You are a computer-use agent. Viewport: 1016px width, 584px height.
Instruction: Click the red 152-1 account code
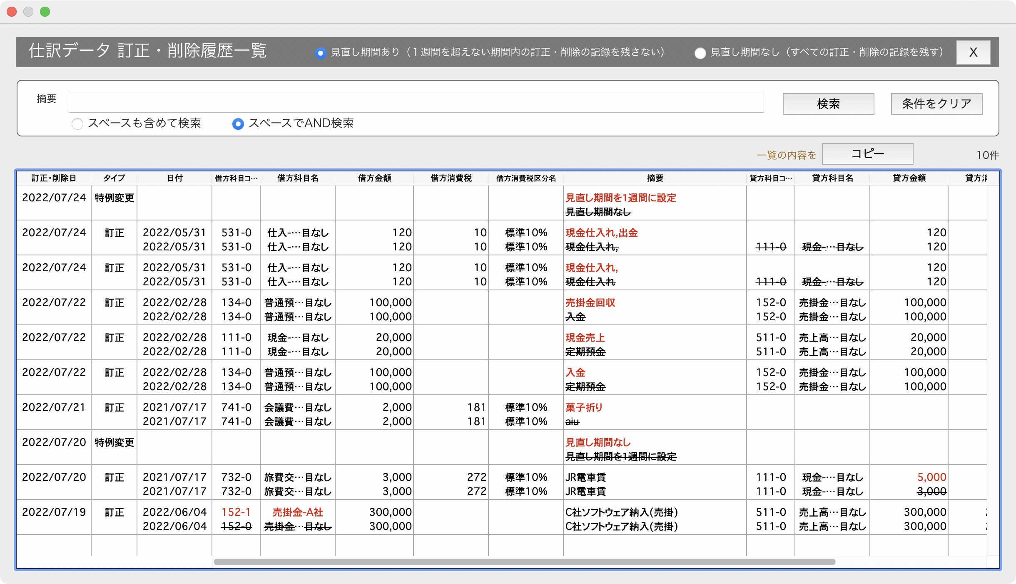point(236,512)
